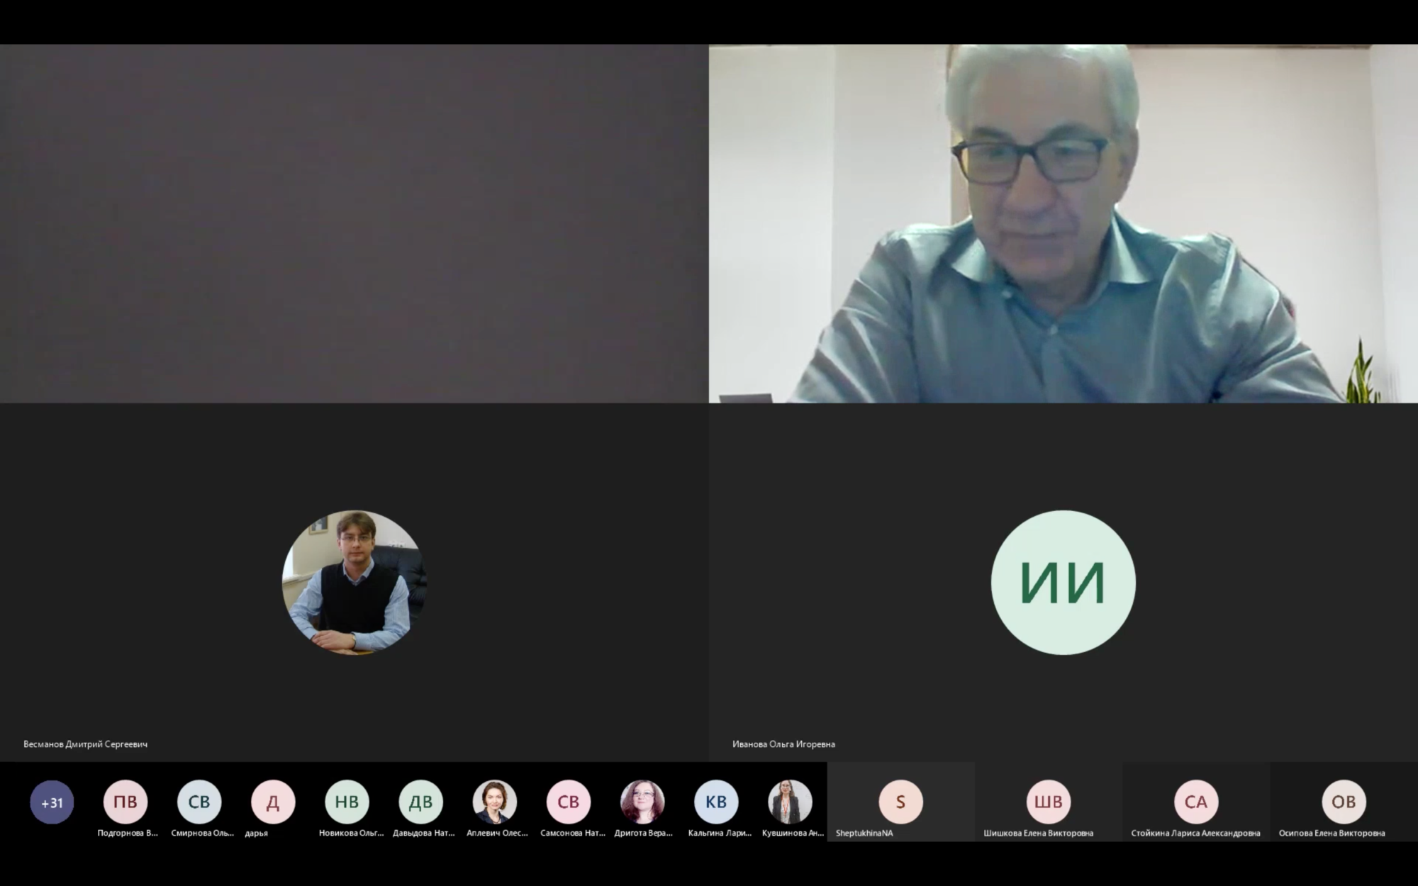Screen dimensions: 1418x886
Task: Select the S avatar for SheptukhinaNA
Action: click(900, 802)
